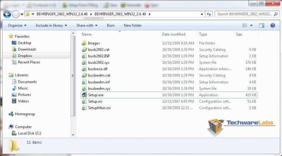The width and height of the screenshot is (282, 156).
Task: Open the view options dropdown arrow
Action: click(x=251, y=25)
